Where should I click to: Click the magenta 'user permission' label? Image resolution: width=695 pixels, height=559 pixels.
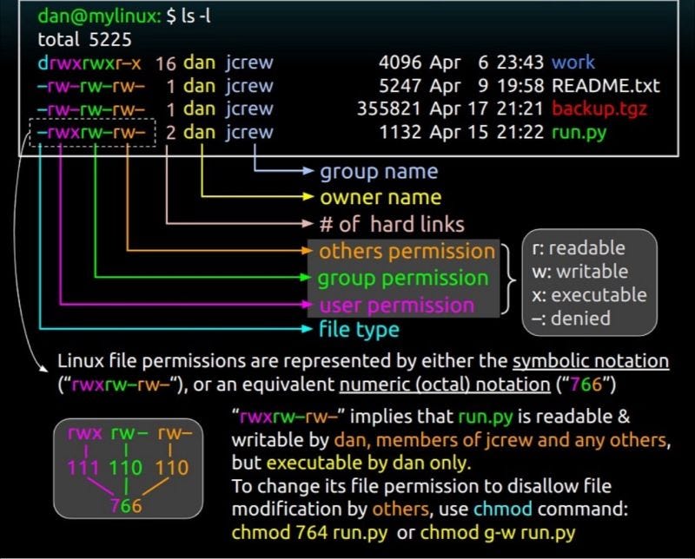pyautogui.click(x=397, y=306)
